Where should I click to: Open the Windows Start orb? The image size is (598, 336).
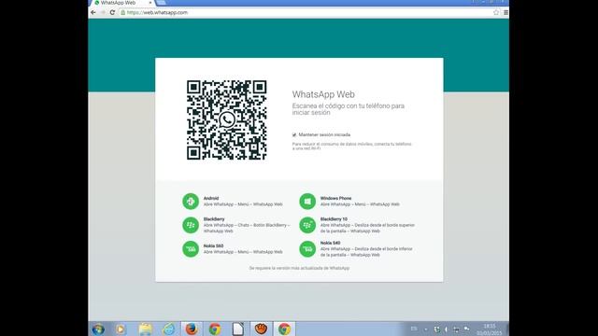98,329
